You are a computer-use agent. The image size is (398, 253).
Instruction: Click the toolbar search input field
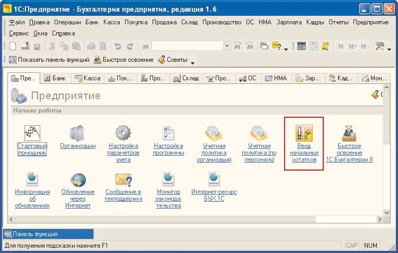click(x=188, y=46)
